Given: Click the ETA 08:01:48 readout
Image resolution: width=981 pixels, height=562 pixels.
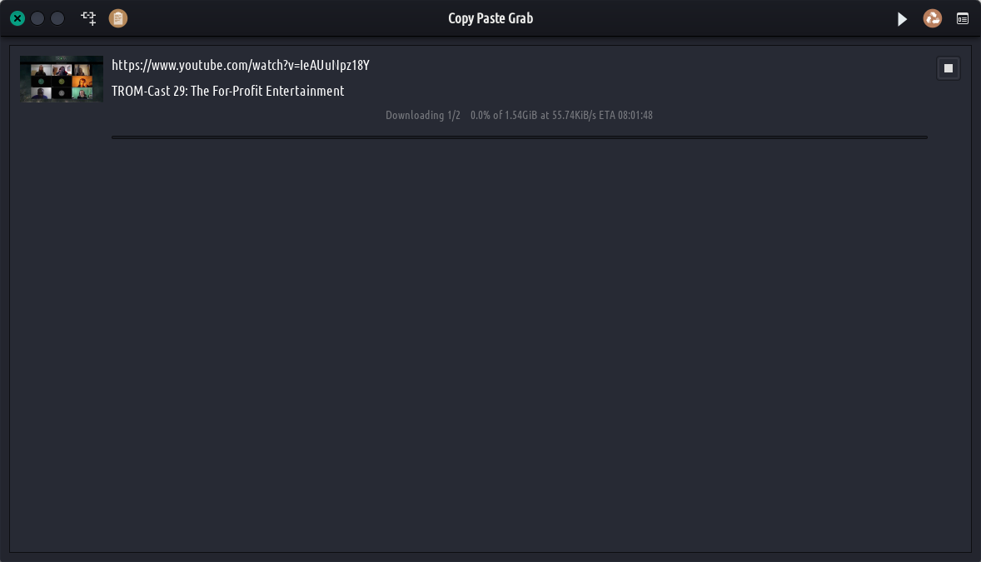Looking at the screenshot, I should pos(624,115).
